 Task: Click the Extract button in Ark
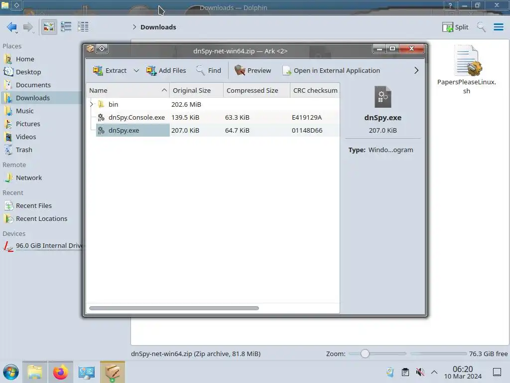(110, 70)
